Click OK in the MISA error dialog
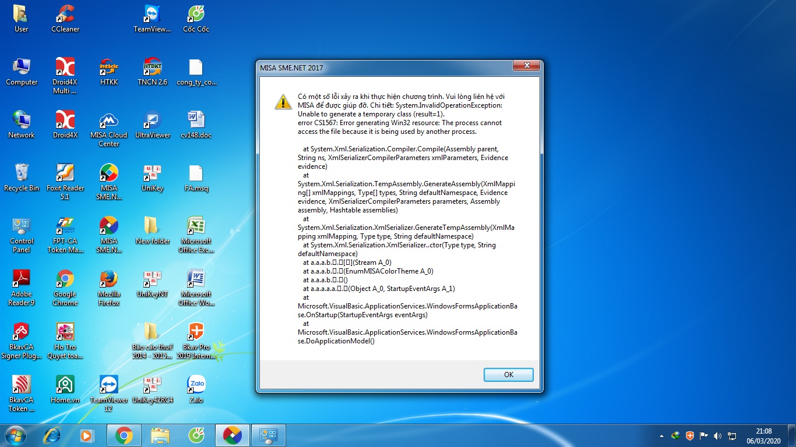The image size is (796, 447). click(508, 375)
